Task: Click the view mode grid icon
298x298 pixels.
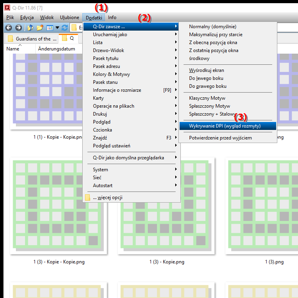Action: (x=50, y=28)
